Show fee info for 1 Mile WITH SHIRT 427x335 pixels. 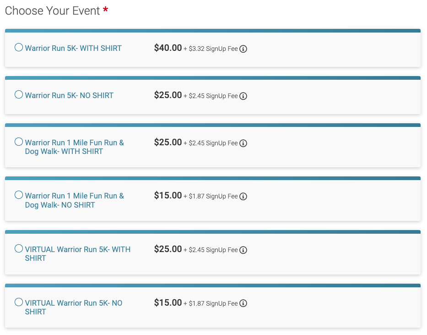coord(243,143)
